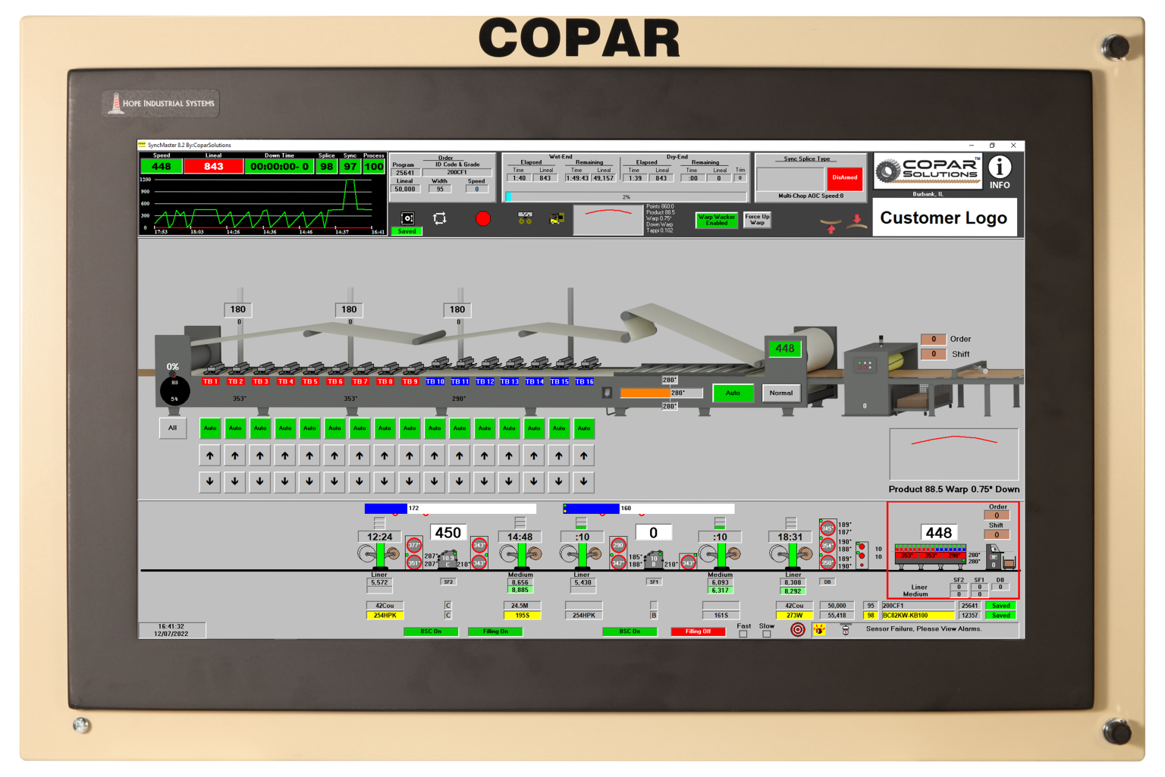This screenshot has width=1165, height=777.
Task: Click the red octagon stop icon
Action: [x=484, y=218]
